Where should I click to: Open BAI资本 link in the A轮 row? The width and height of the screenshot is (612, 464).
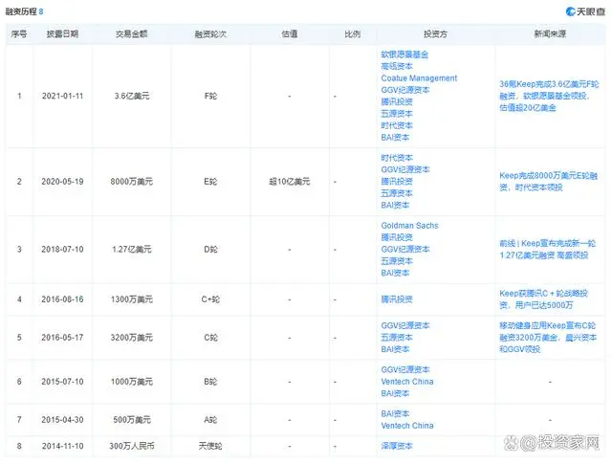click(x=395, y=413)
